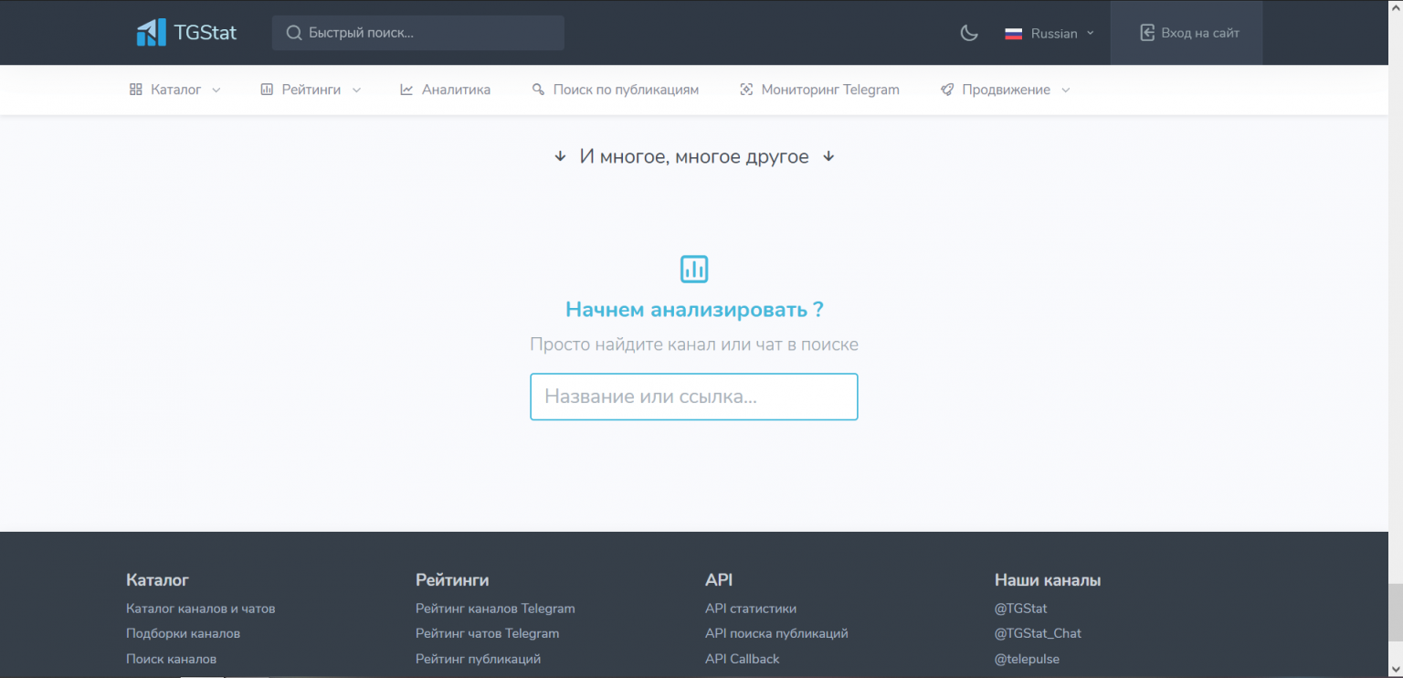The image size is (1403, 678).
Task: Click the Вход на сайт button
Action: [1187, 33]
